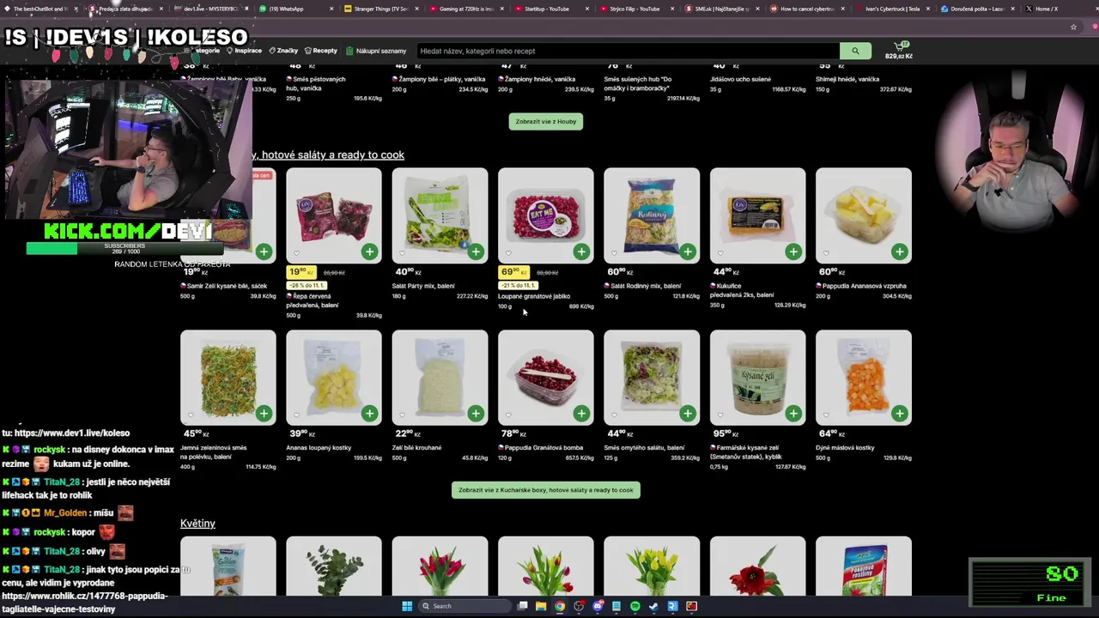Open the Květiny category heading
The image size is (1099, 618).
pos(197,523)
